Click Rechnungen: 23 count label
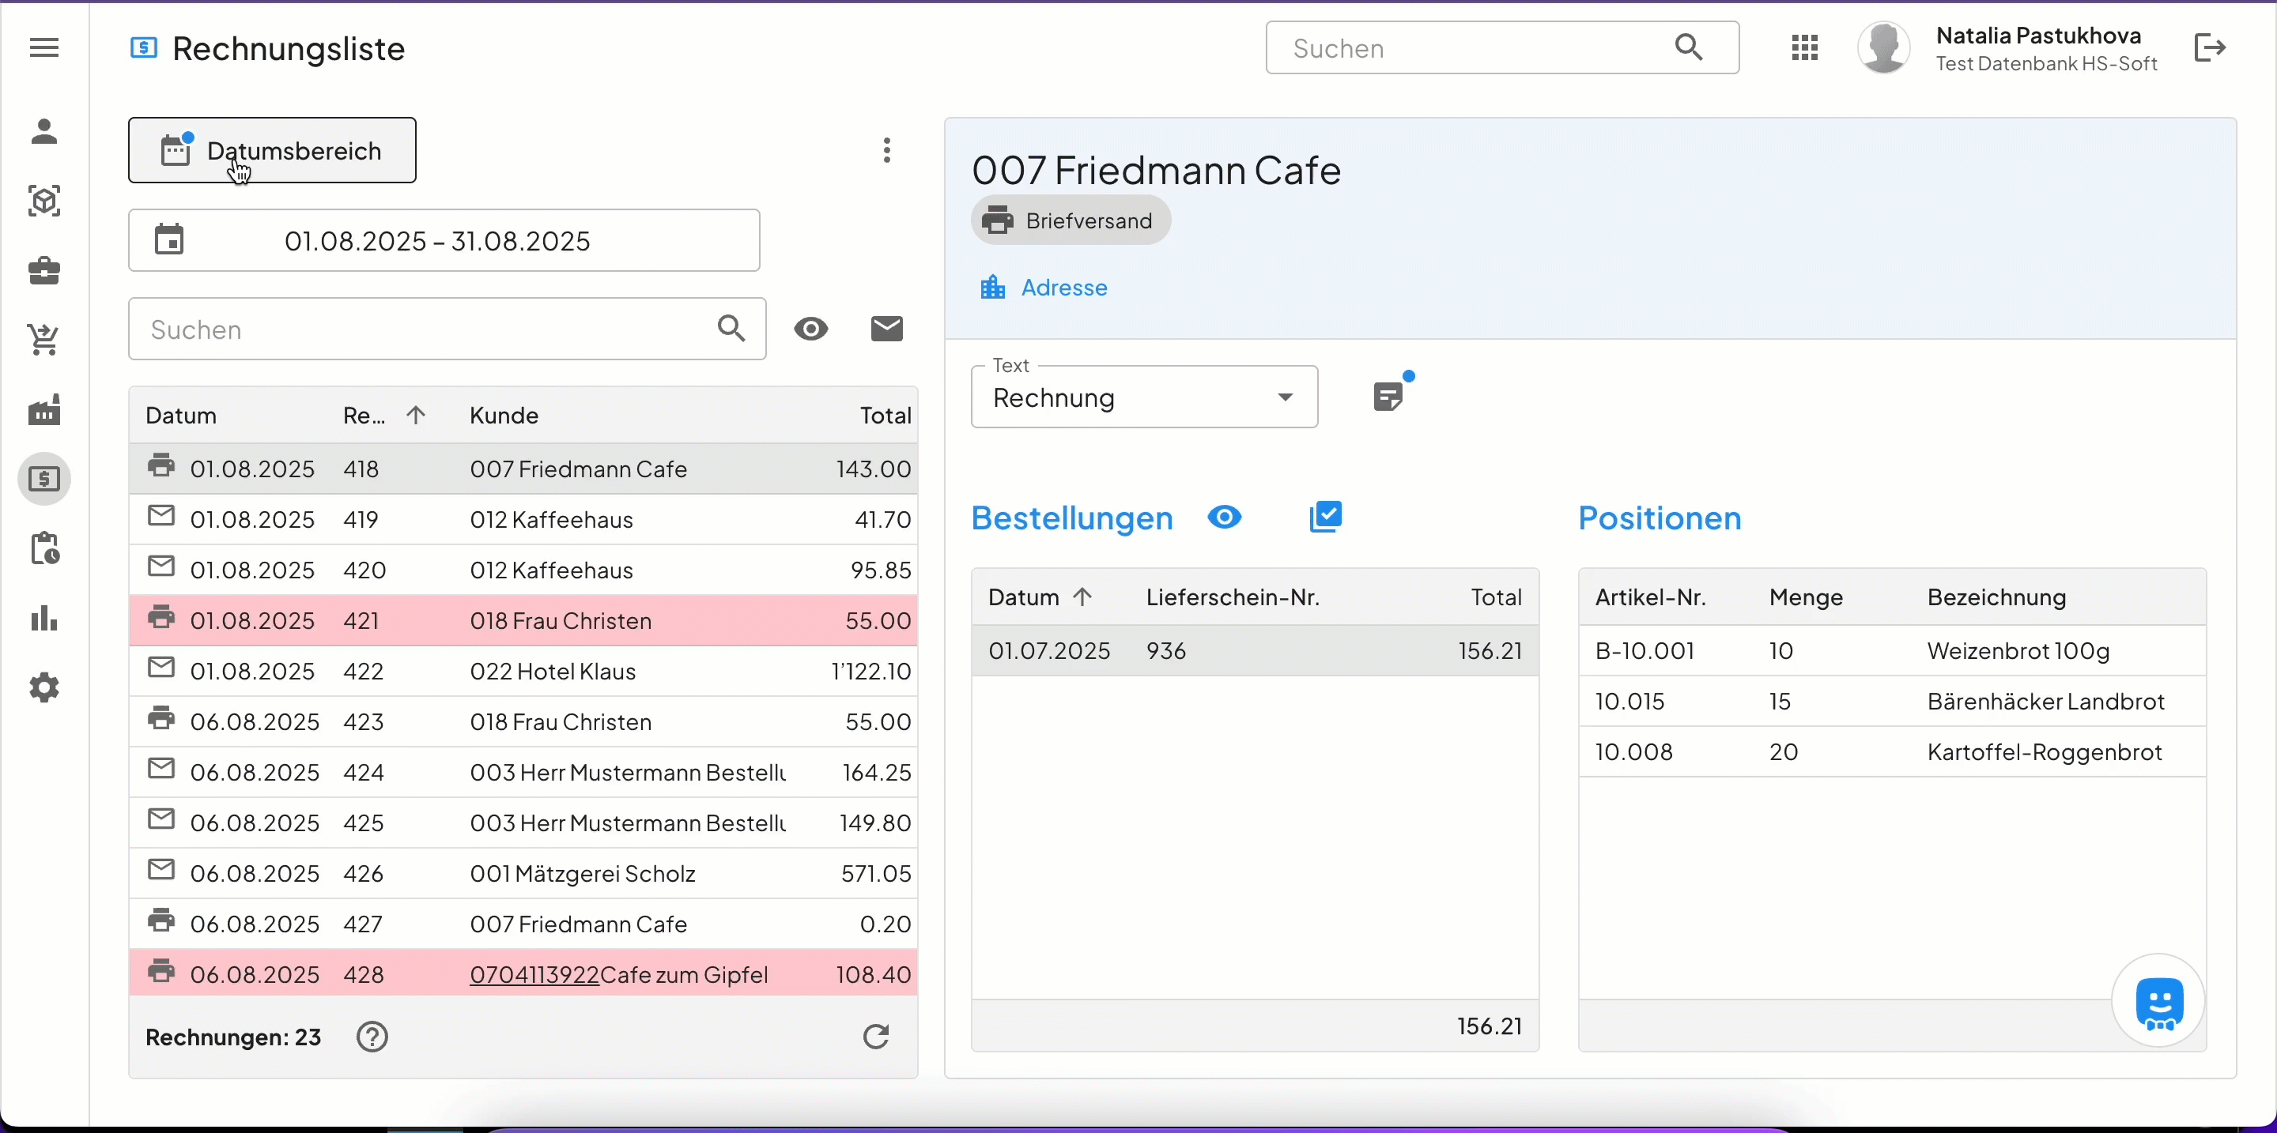2277x1133 pixels. [233, 1037]
